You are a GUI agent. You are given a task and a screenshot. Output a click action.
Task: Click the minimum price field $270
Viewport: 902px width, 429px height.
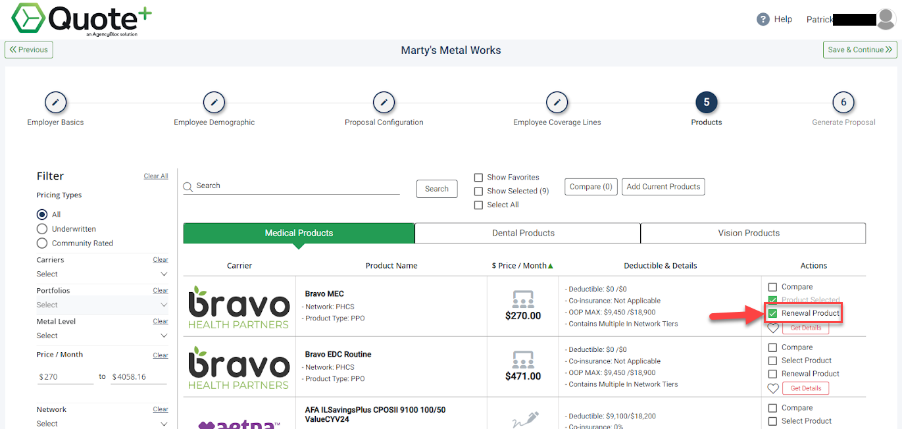[x=65, y=377]
